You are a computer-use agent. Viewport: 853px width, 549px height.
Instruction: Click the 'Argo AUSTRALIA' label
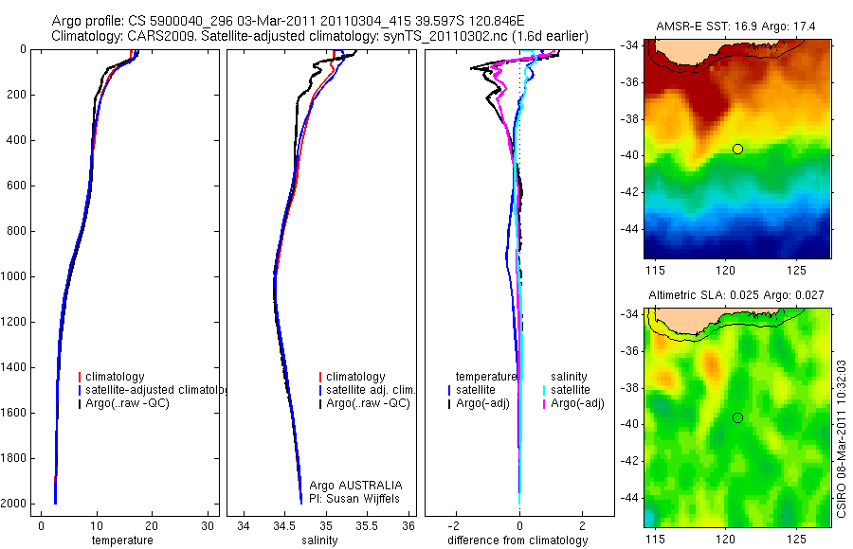pos(355,485)
